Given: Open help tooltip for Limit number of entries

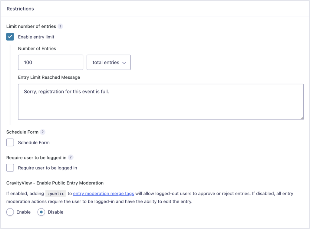Looking at the screenshot, I should point(60,26).
